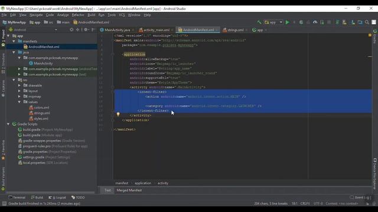
Task: Open the Terminal tool window
Action: click(17, 197)
